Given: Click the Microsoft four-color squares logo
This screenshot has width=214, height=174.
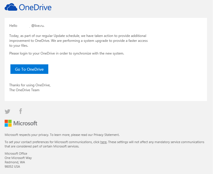Looking at the screenshot, I should point(8,123).
